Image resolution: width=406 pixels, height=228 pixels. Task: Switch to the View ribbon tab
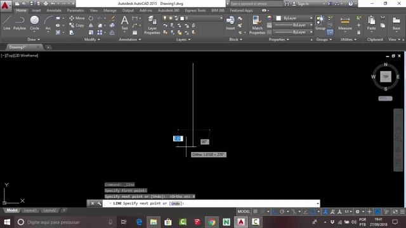coord(94,10)
